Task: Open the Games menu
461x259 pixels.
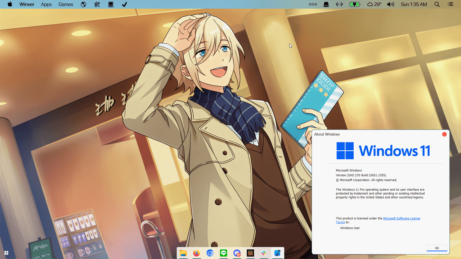Action: click(x=66, y=4)
